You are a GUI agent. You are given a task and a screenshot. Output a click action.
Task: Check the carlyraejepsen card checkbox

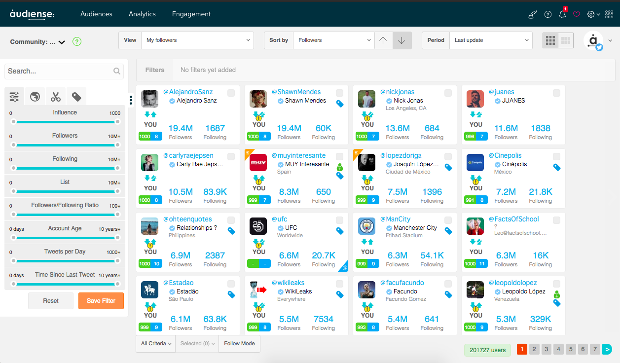tap(231, 156)
